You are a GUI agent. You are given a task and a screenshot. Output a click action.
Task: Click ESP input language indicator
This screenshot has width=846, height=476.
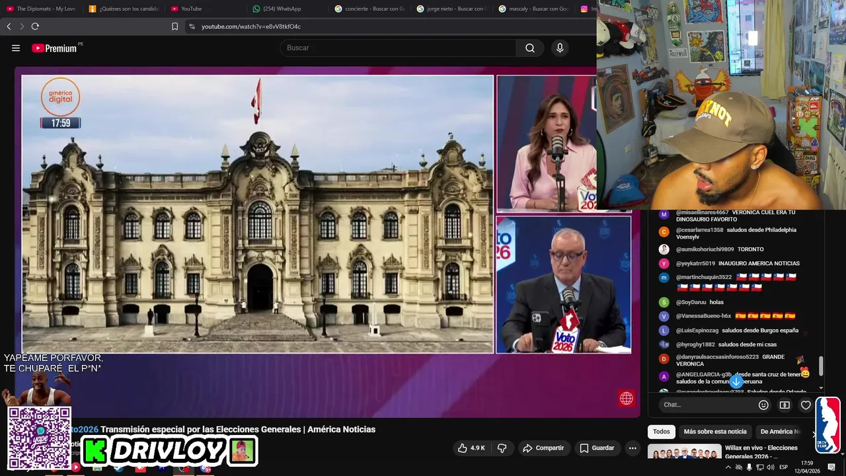(x=783, y=467)
